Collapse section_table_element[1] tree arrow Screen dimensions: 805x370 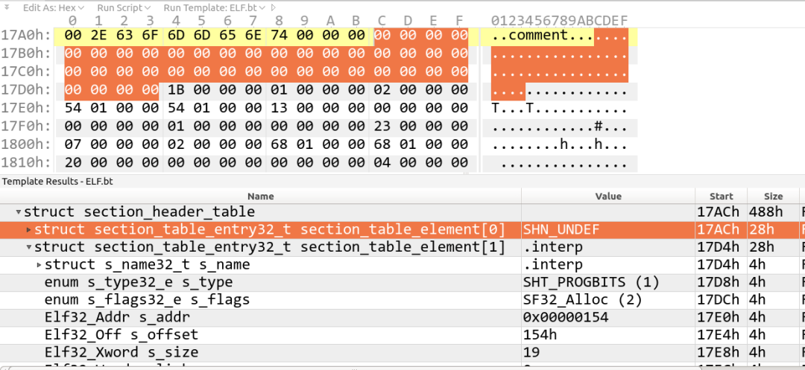coord(29,247)
